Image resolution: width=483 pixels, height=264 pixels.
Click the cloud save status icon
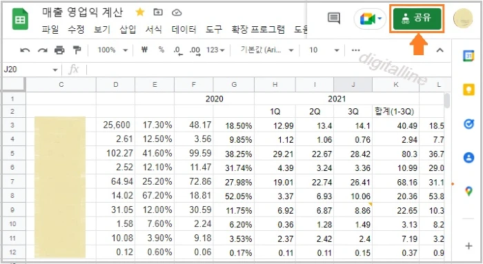tap(177, 12)
